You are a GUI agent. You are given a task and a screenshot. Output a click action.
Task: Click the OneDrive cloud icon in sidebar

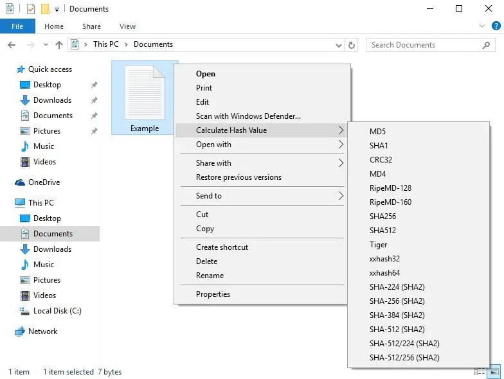[x=20, y=182]
